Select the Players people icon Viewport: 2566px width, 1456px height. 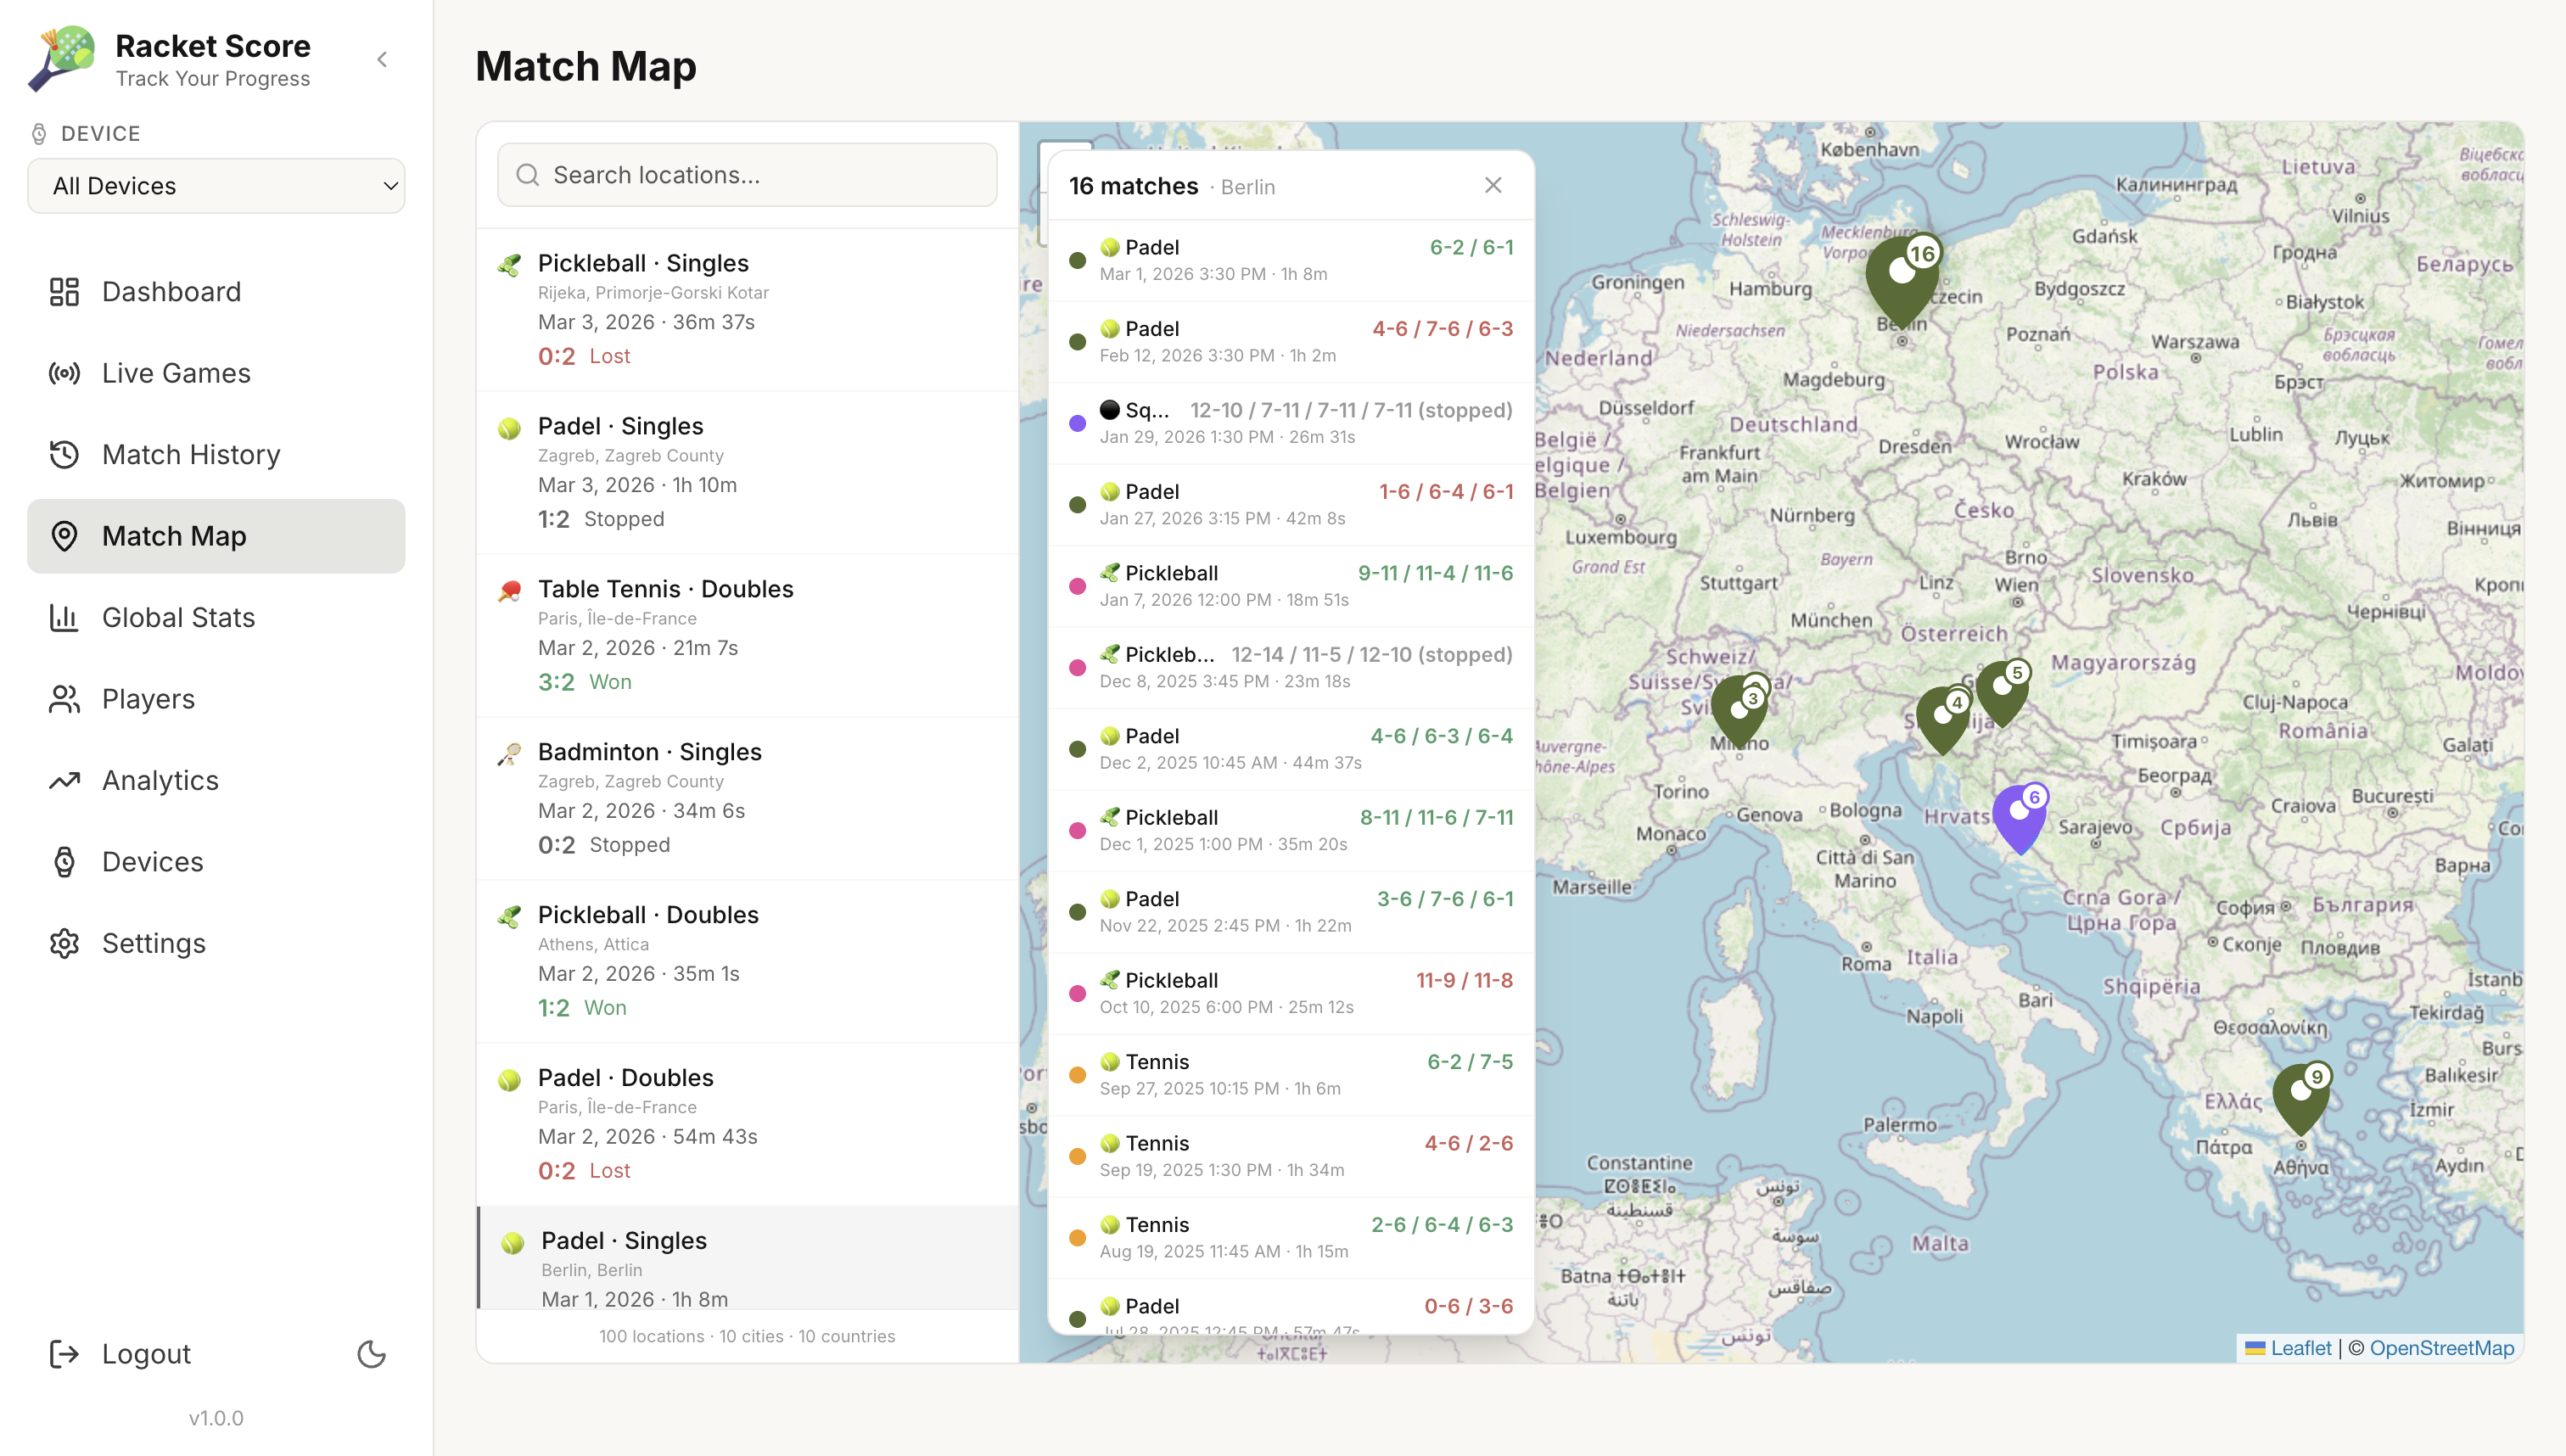[x=64, y=698]
